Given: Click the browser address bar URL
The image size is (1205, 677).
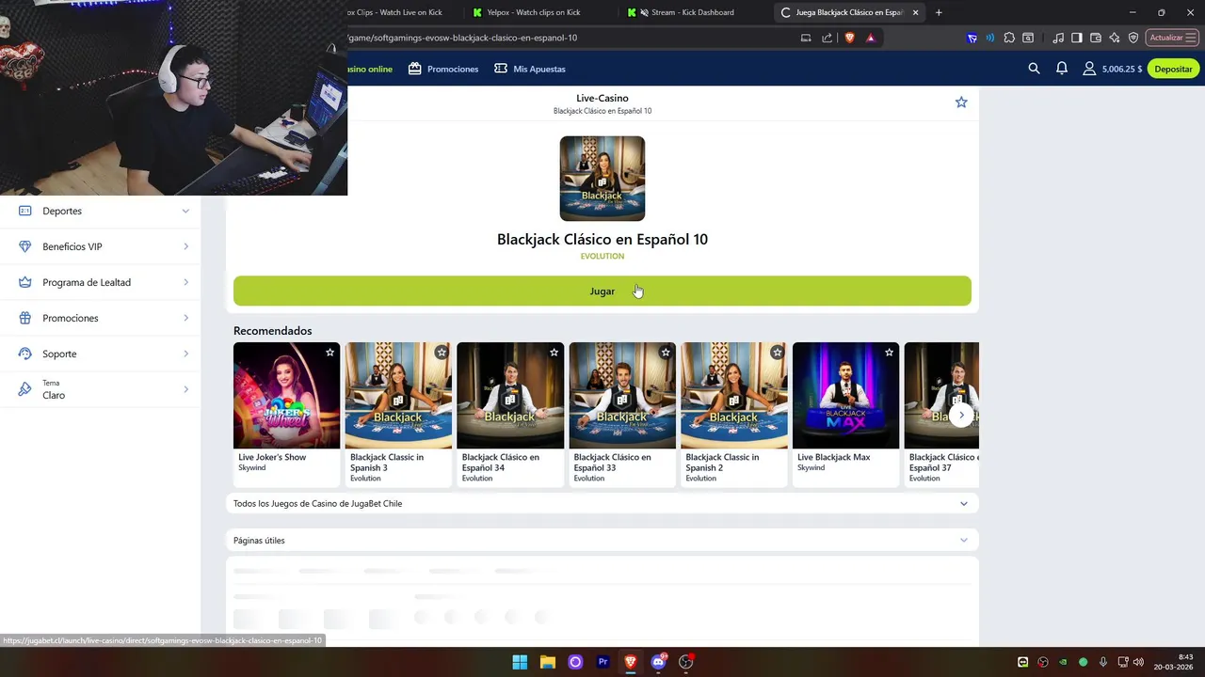Looking at the screenshot, I should point(462,38).
